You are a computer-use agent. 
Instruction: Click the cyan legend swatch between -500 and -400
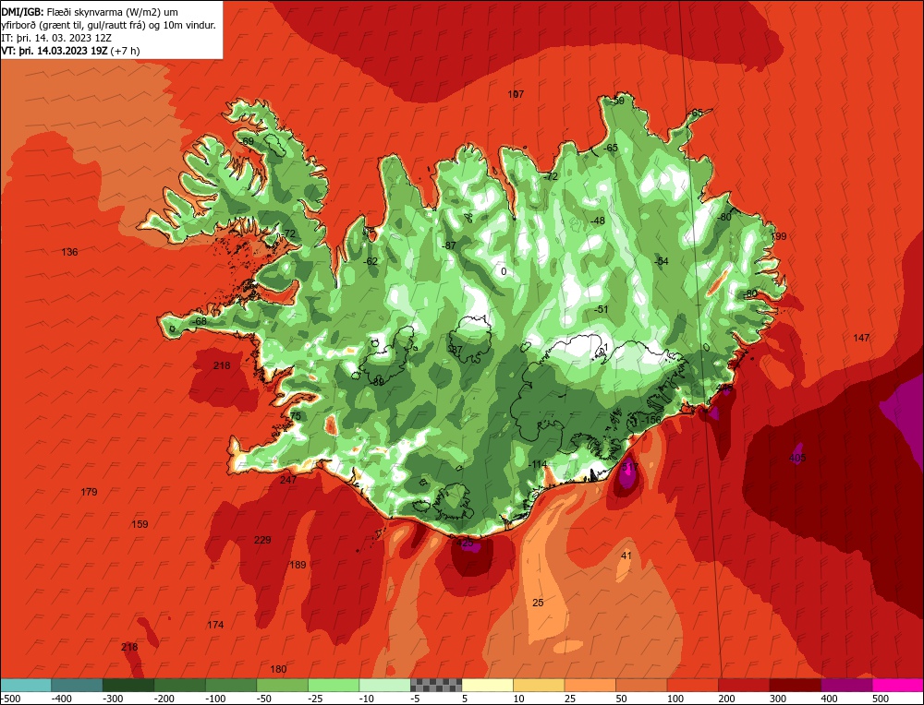coord(26,685)
